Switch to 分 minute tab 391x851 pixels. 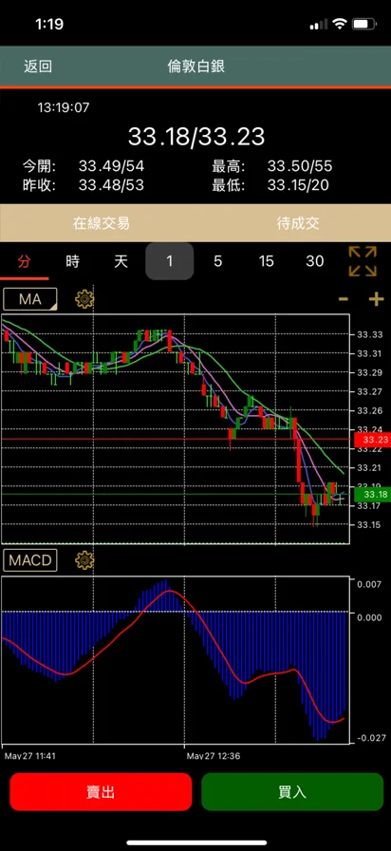(x=25, y=261)
